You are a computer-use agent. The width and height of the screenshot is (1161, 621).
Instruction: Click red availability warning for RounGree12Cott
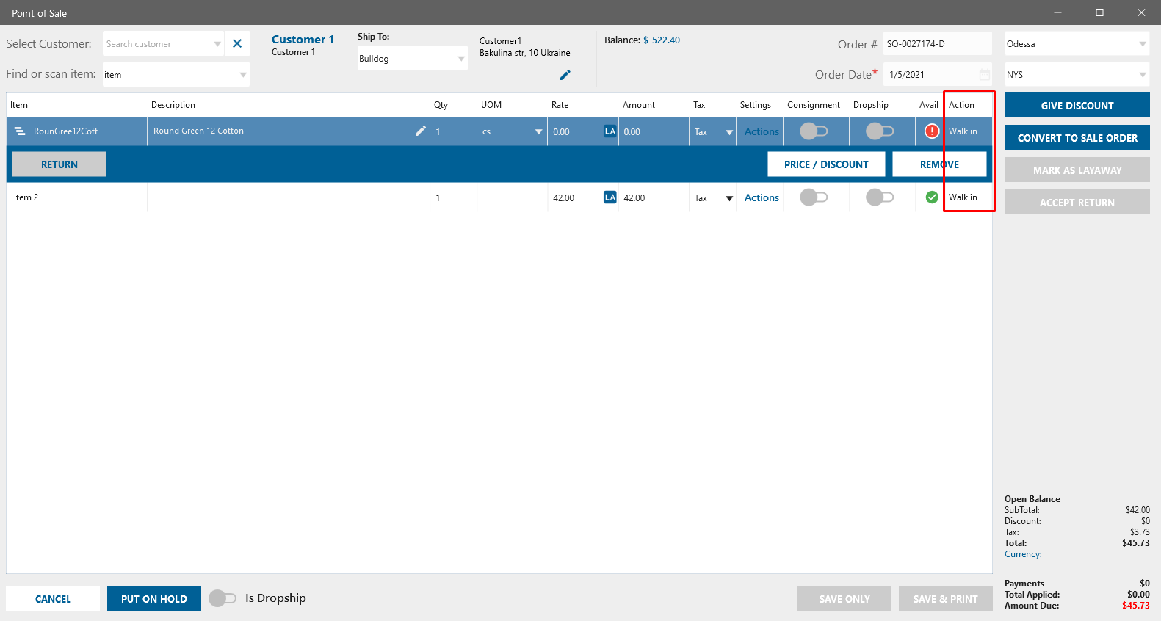[x=932, y=131]
